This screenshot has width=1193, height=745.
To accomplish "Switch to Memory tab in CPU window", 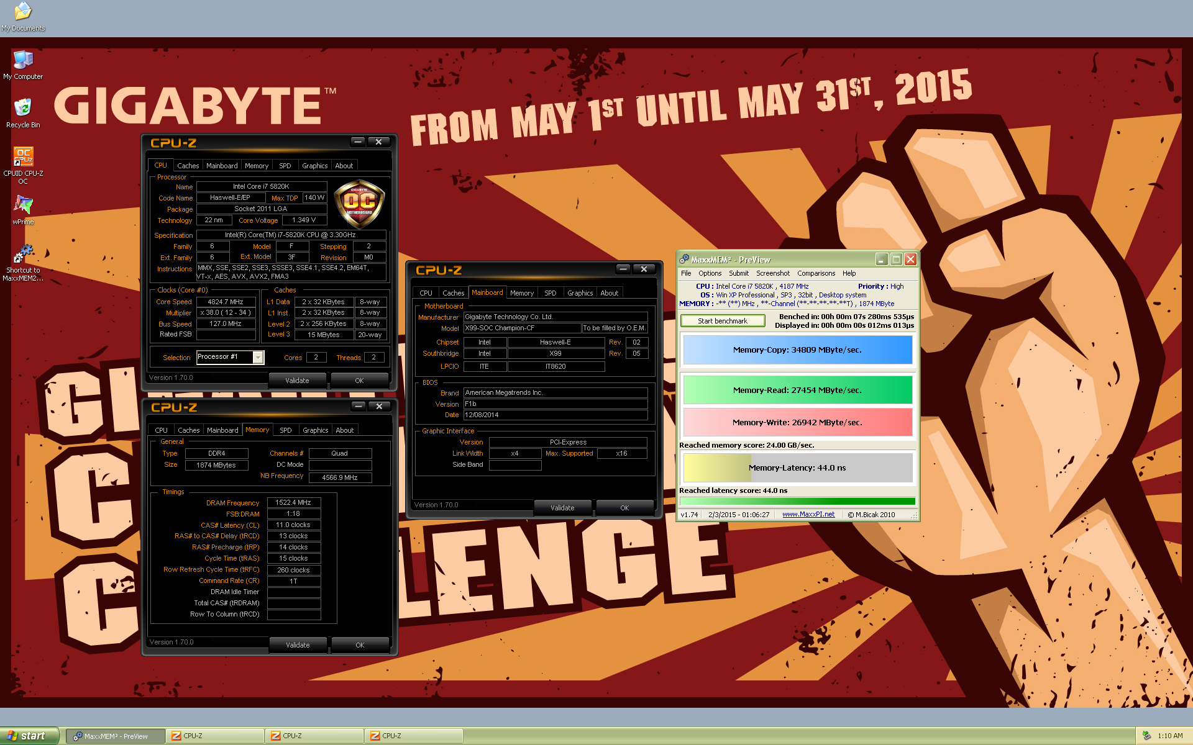I will [x=257, y=166].
